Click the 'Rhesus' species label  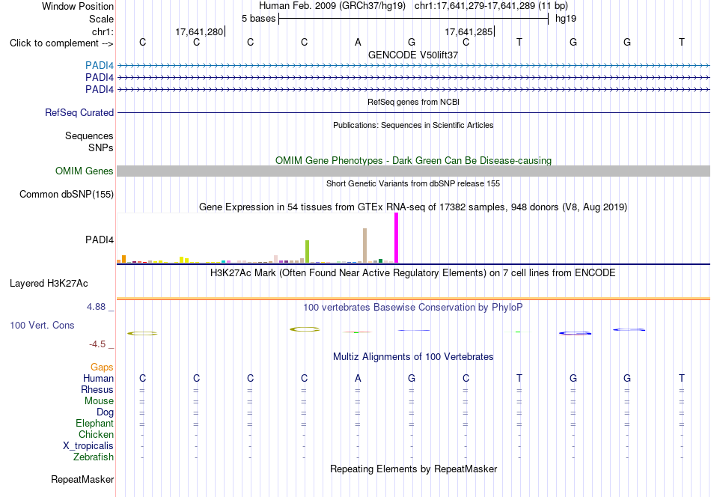97,389
